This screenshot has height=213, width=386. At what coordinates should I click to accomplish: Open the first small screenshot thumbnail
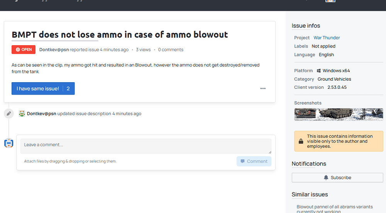(x=305, y=114)
